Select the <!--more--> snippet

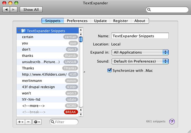[48, 106]
